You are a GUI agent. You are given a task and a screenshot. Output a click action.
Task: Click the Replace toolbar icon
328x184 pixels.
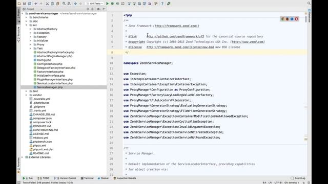tap(69, 4)
